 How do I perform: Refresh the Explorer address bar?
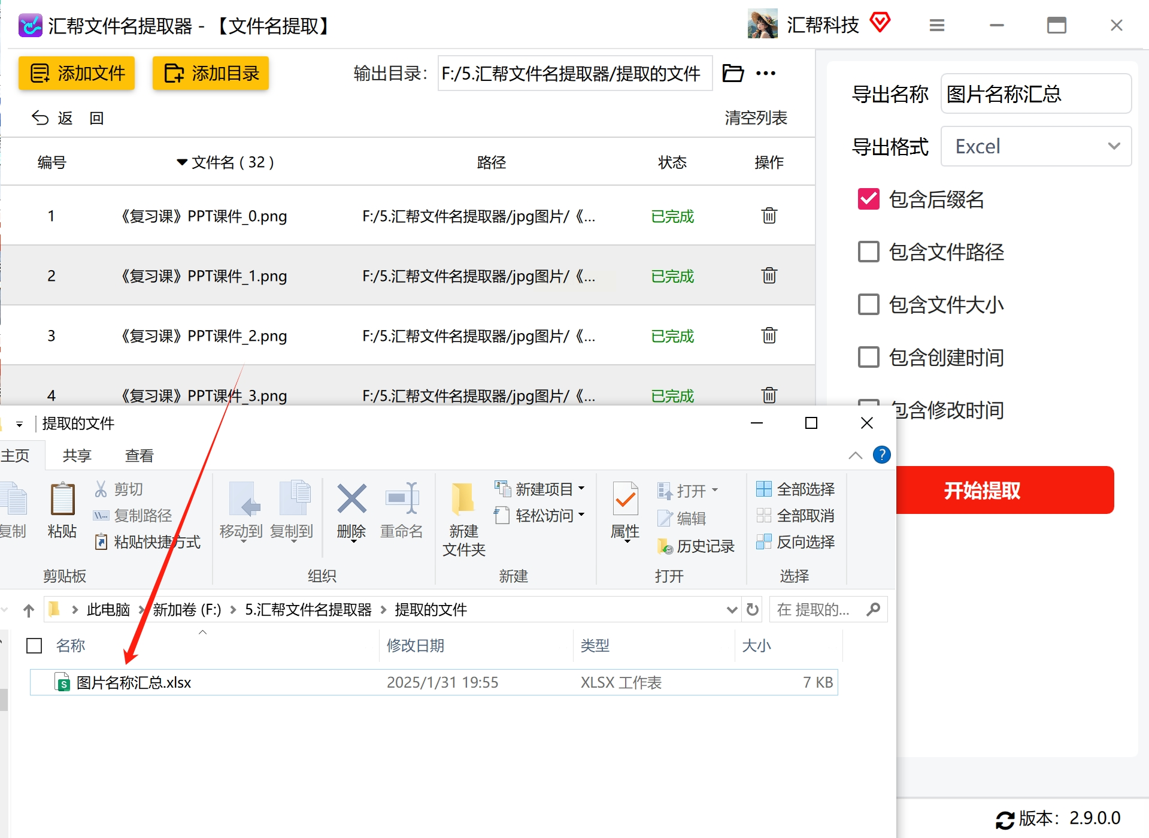click(x=753, y=610)
